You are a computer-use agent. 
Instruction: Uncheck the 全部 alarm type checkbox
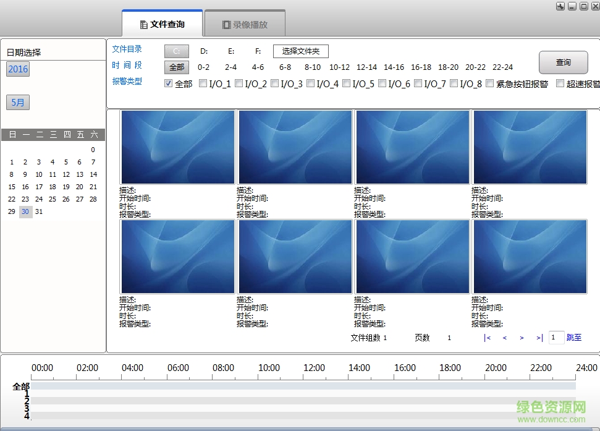click(169, 83)
